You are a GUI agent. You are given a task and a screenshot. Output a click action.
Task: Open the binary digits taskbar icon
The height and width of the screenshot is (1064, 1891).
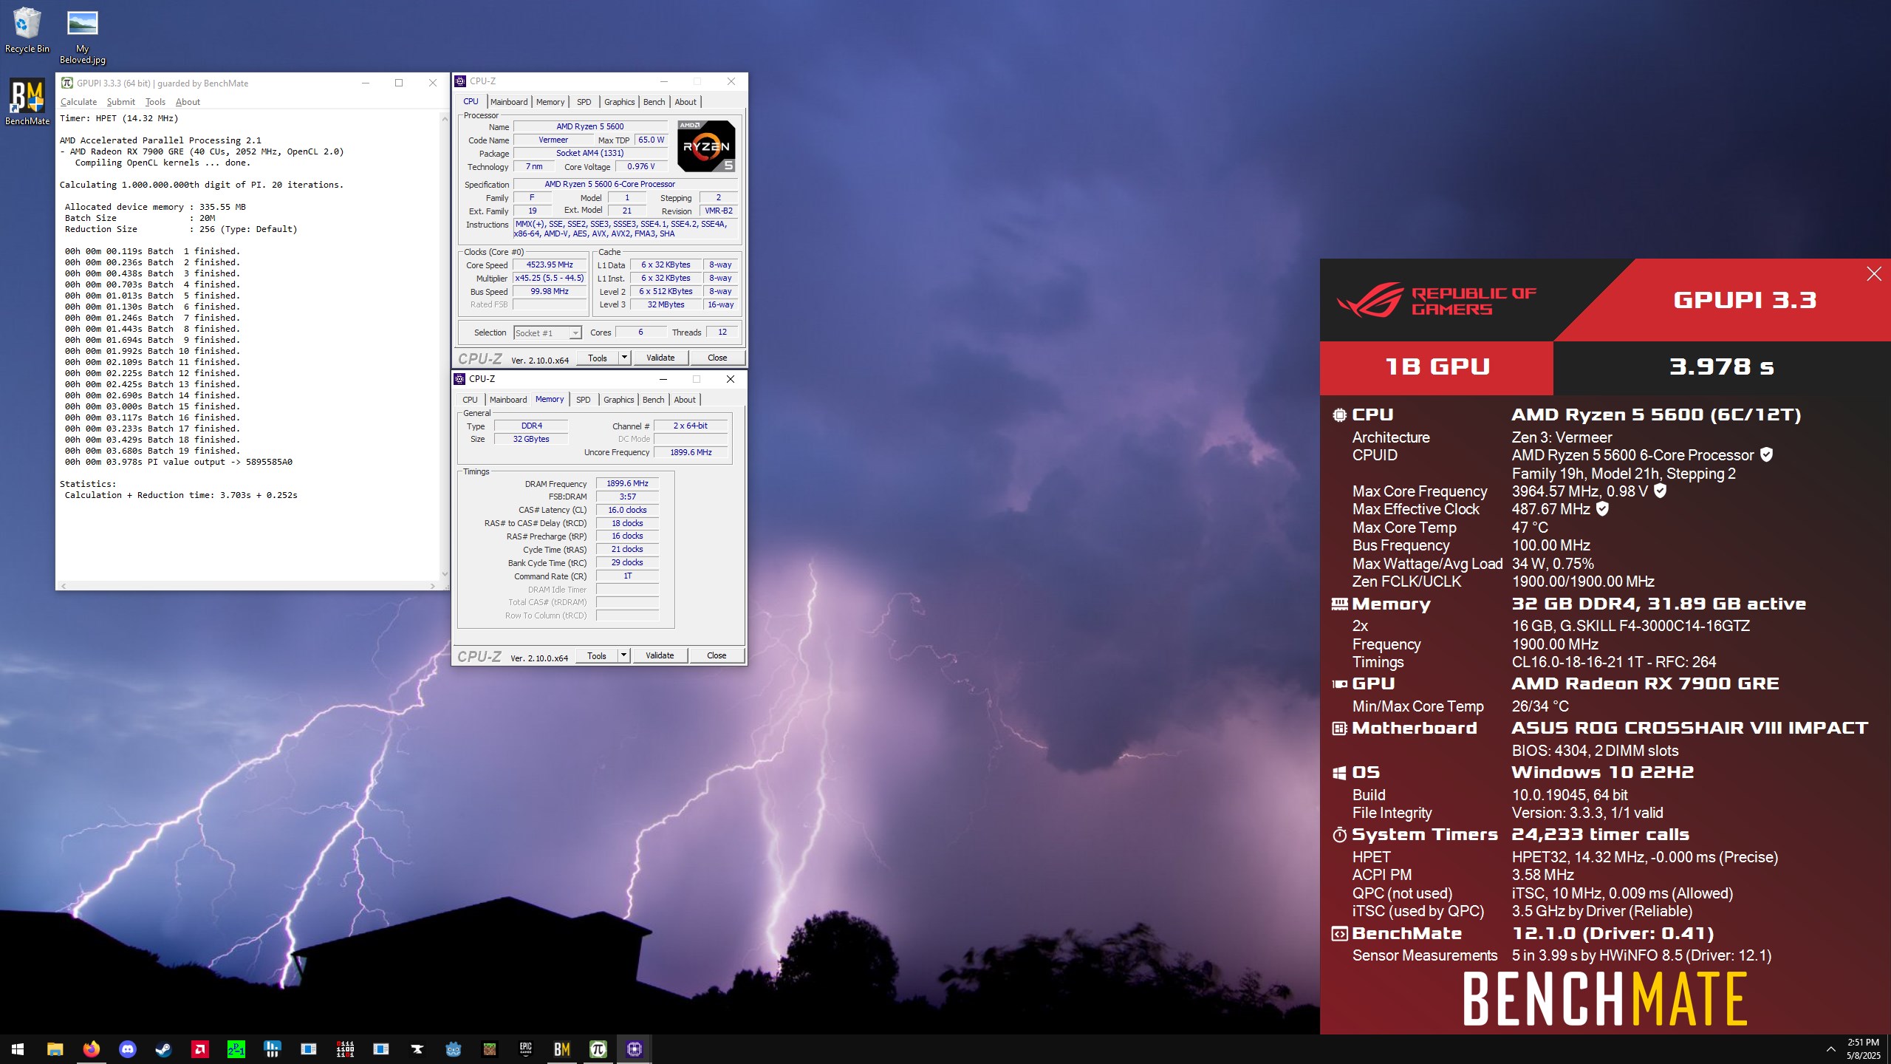(345, 1048)
